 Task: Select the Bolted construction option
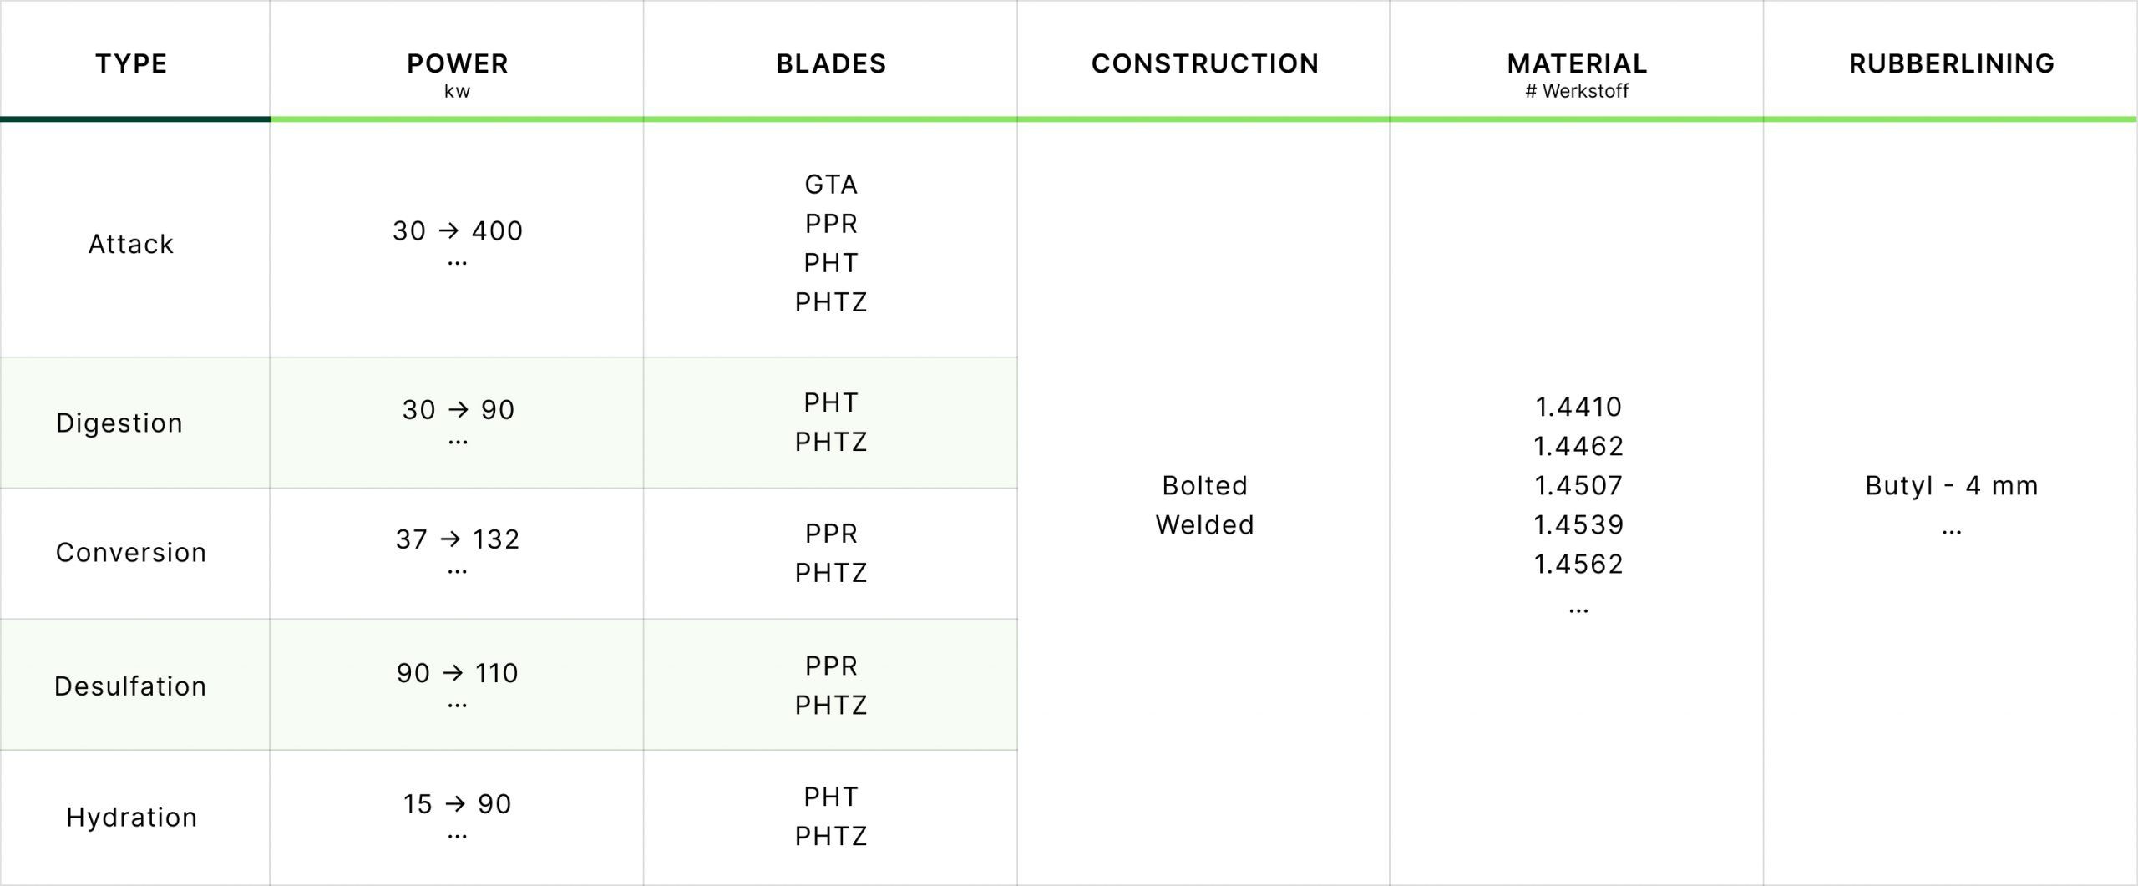1204,485
